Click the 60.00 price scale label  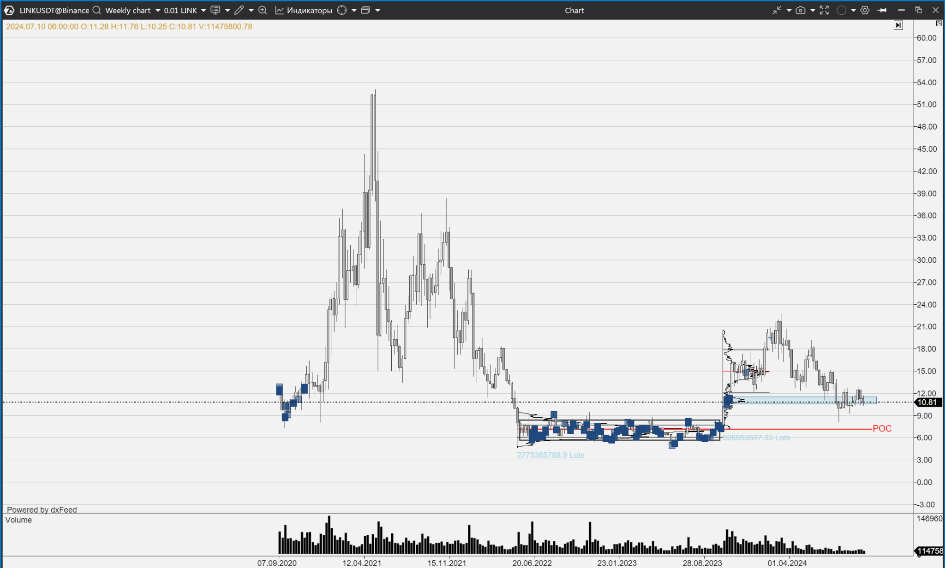(x=927, y=38)
